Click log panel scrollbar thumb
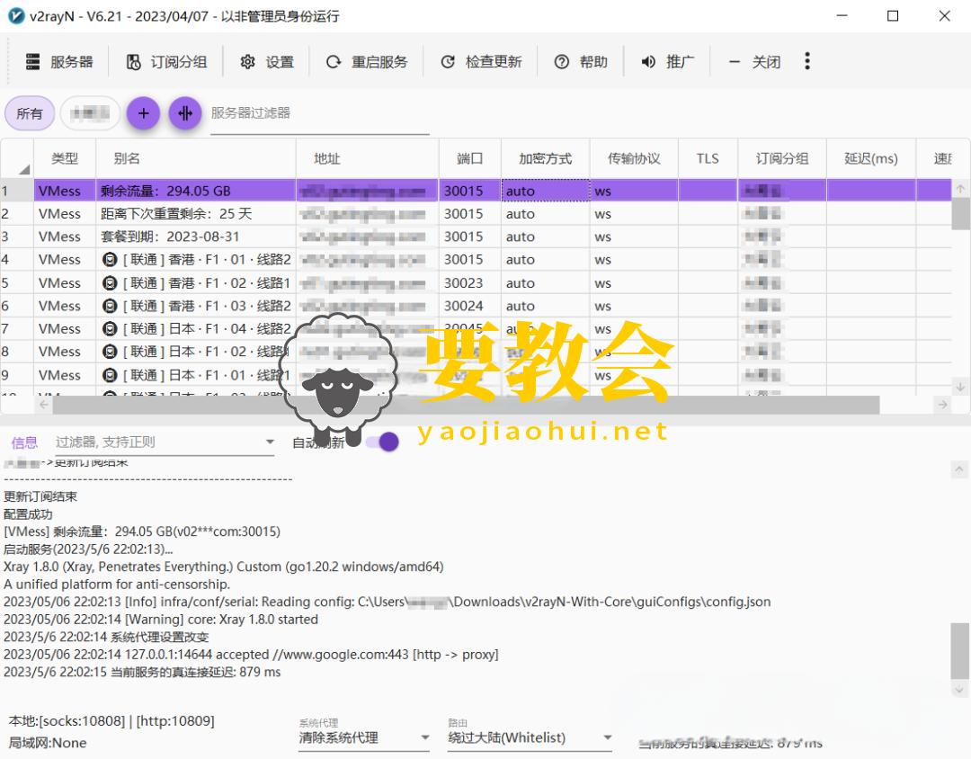Viewport: 971px width, 759px height. [960, 651]
